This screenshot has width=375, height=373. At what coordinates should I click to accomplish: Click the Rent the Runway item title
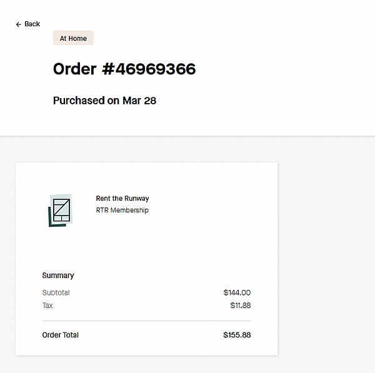pyautogui.click(x=122, y=199)
